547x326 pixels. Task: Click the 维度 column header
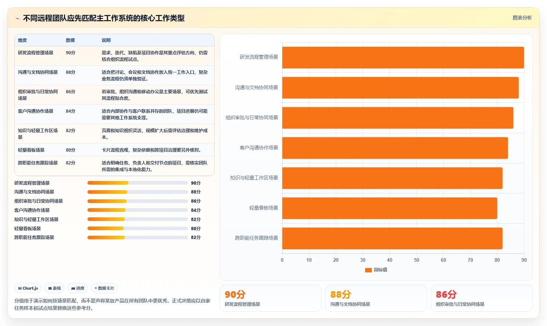click(22, 40)
